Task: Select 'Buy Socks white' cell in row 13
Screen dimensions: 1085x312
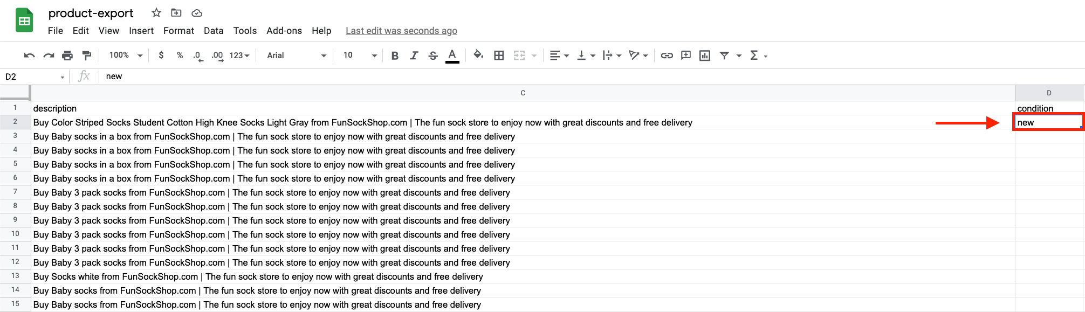Action: (523, 276)
